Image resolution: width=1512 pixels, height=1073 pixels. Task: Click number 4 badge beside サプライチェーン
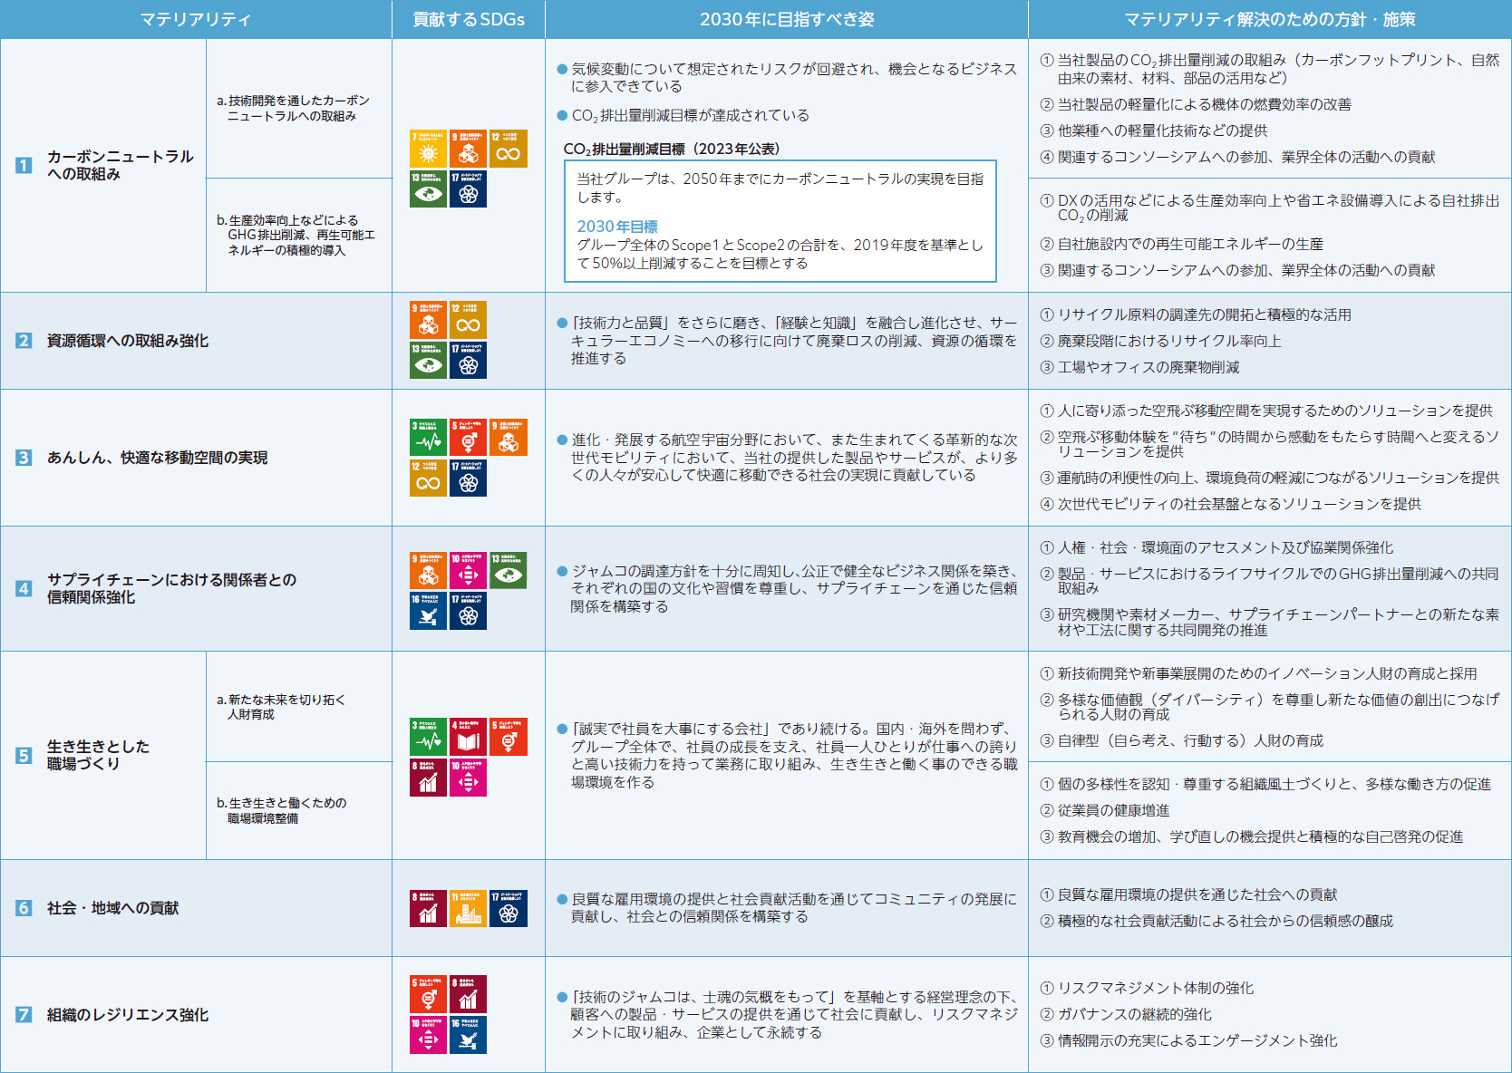[24, 588]
